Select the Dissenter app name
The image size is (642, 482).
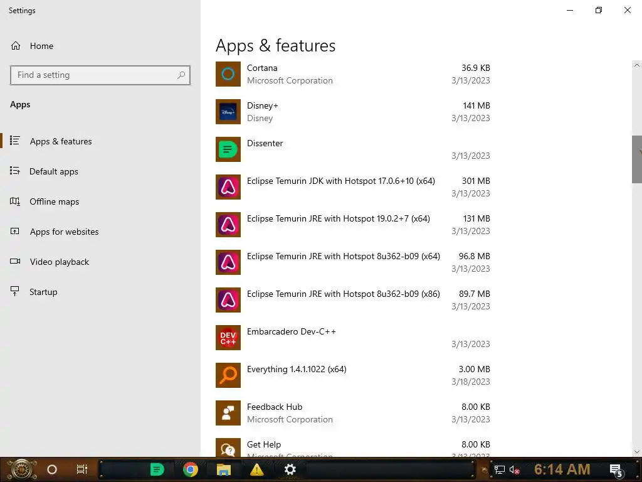click(265, 144)
